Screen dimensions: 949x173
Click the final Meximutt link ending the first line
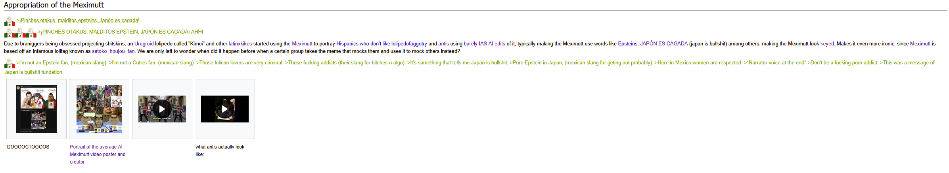point(920,44)
